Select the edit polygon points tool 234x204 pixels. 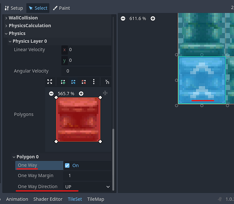(73, 82)
